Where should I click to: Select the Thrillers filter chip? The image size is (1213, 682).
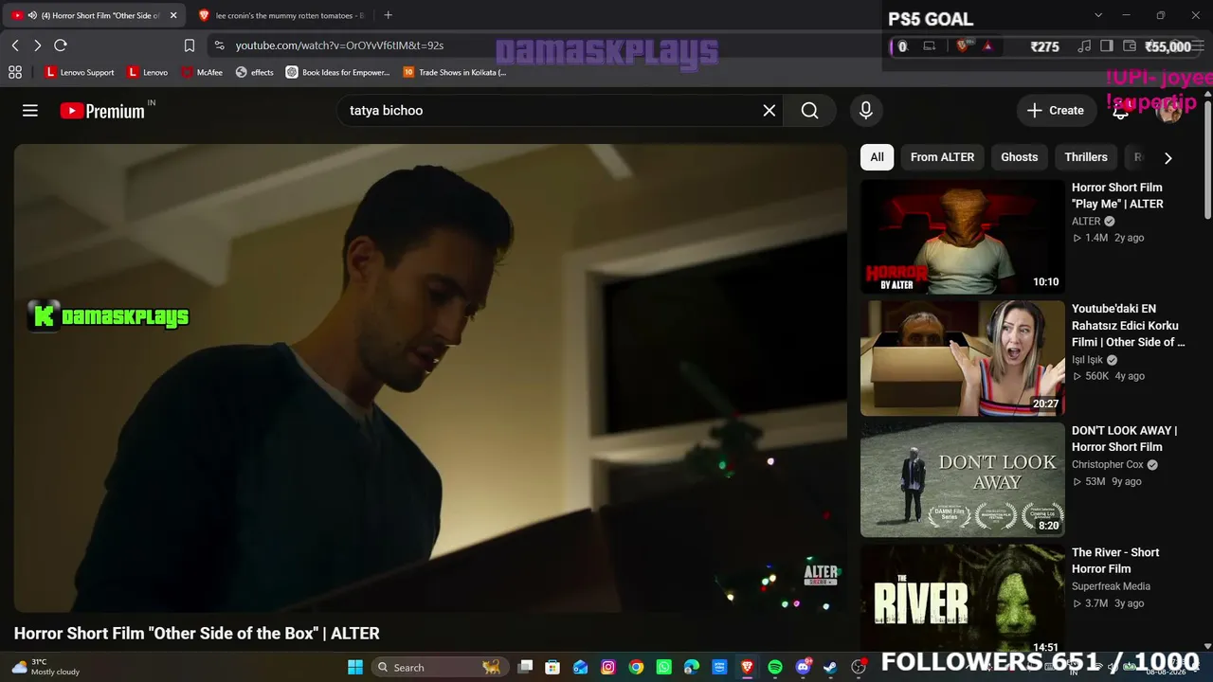coord(1086,157)
